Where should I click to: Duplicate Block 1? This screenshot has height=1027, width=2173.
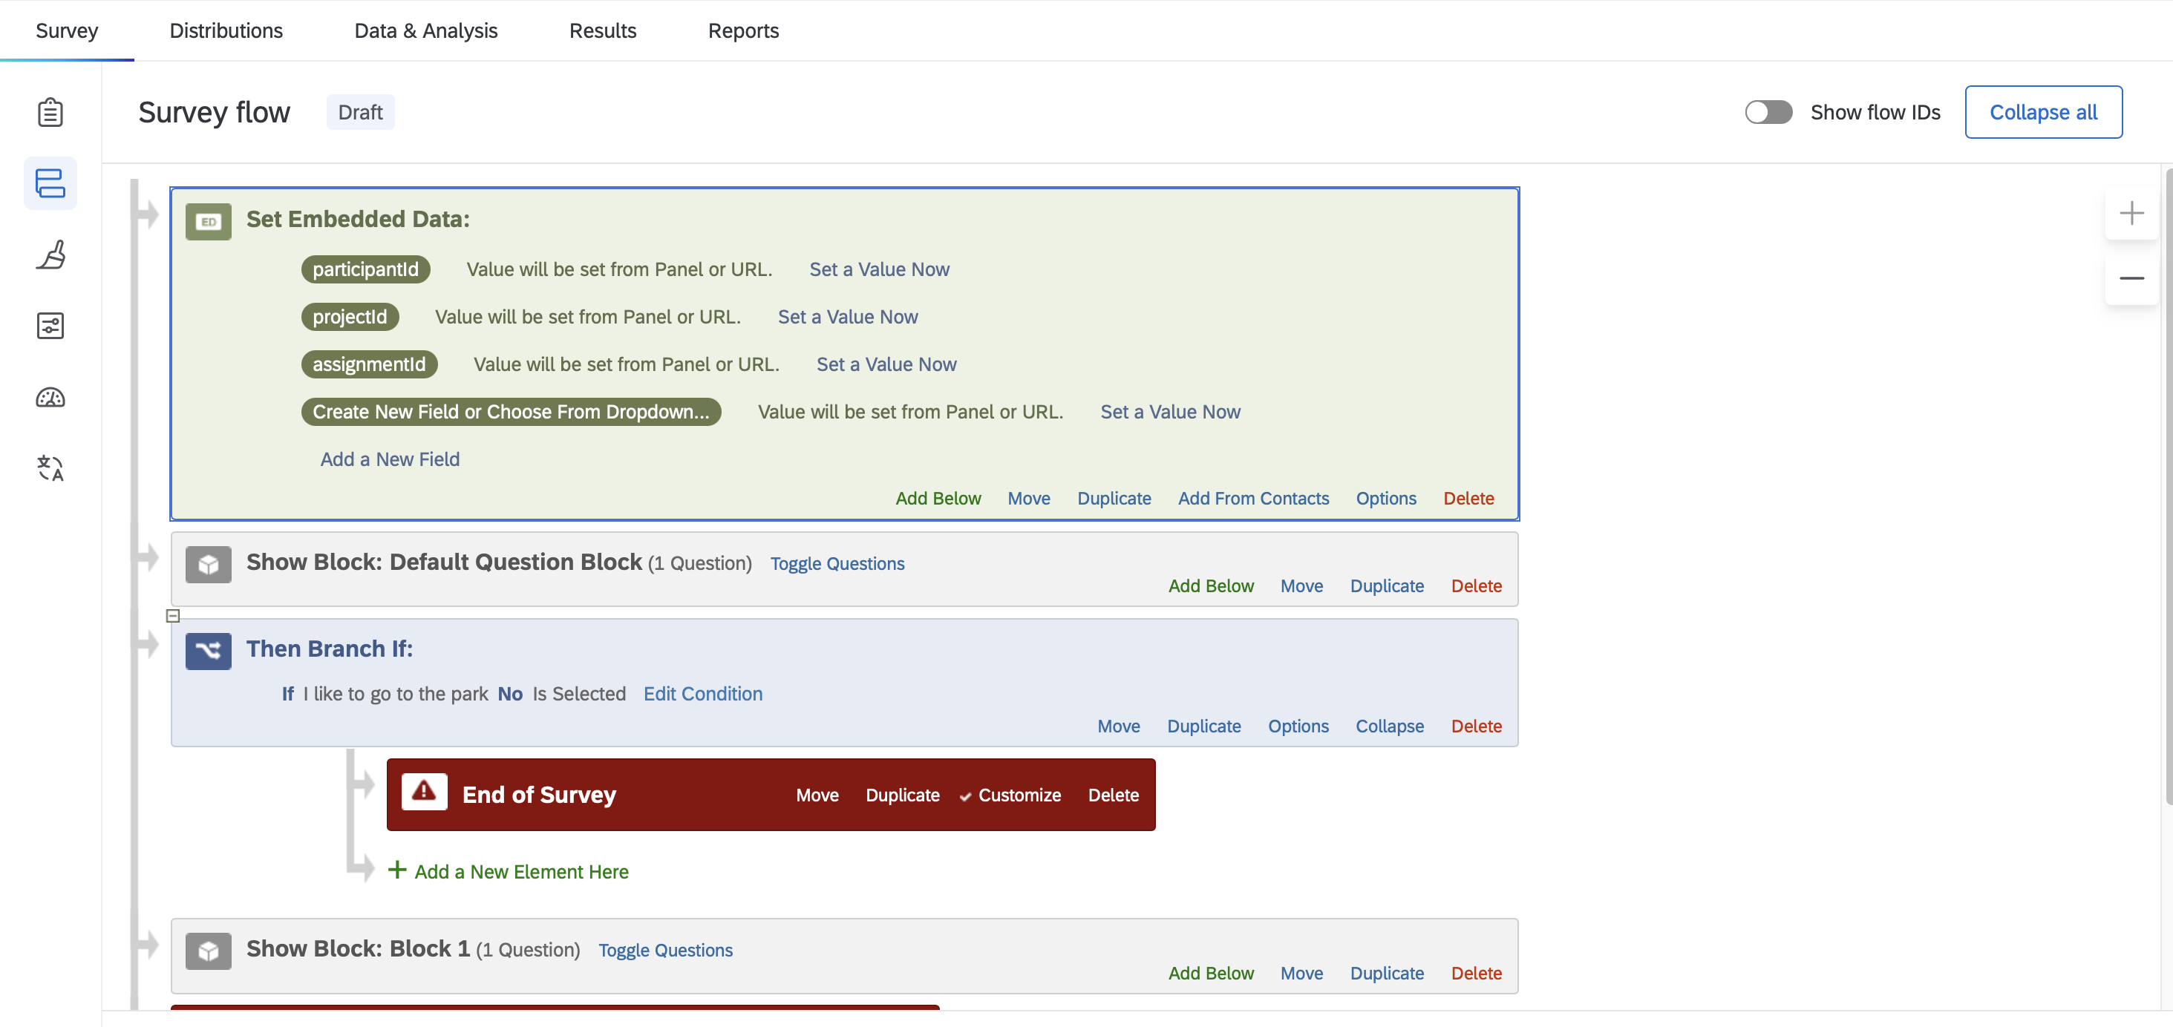(1386, 973)
